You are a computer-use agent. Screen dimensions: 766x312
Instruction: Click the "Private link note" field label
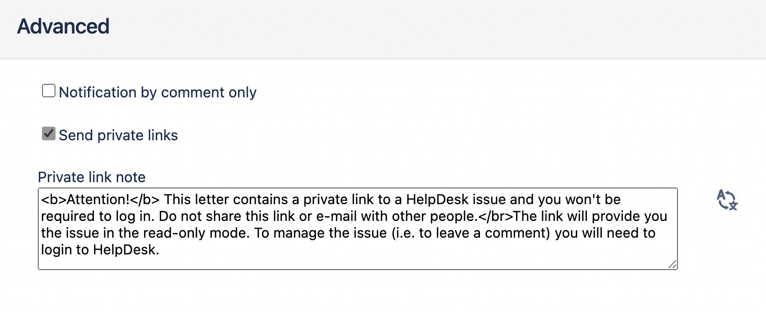pyautogui.click(x=92, y=177)
